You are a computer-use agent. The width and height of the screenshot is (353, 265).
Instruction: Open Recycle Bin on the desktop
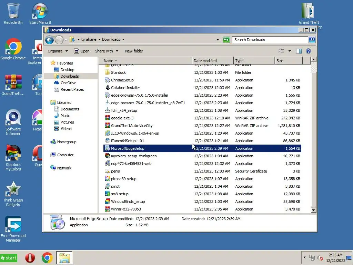(13, 13)
